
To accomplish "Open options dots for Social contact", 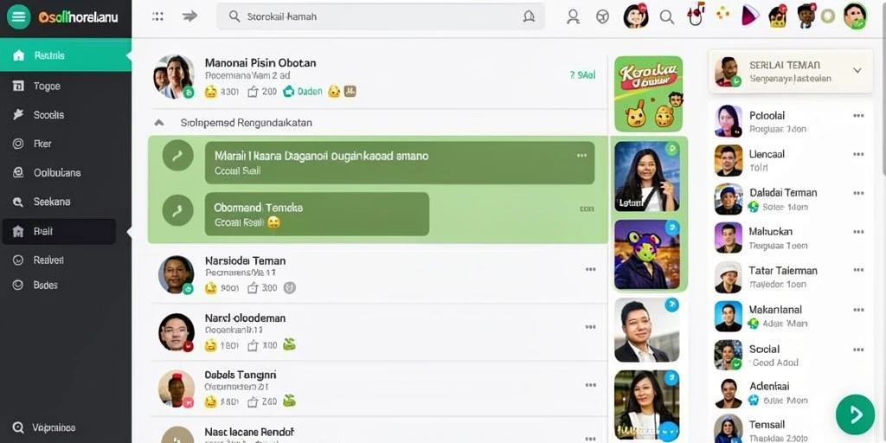I will click(x=858, y=350).
